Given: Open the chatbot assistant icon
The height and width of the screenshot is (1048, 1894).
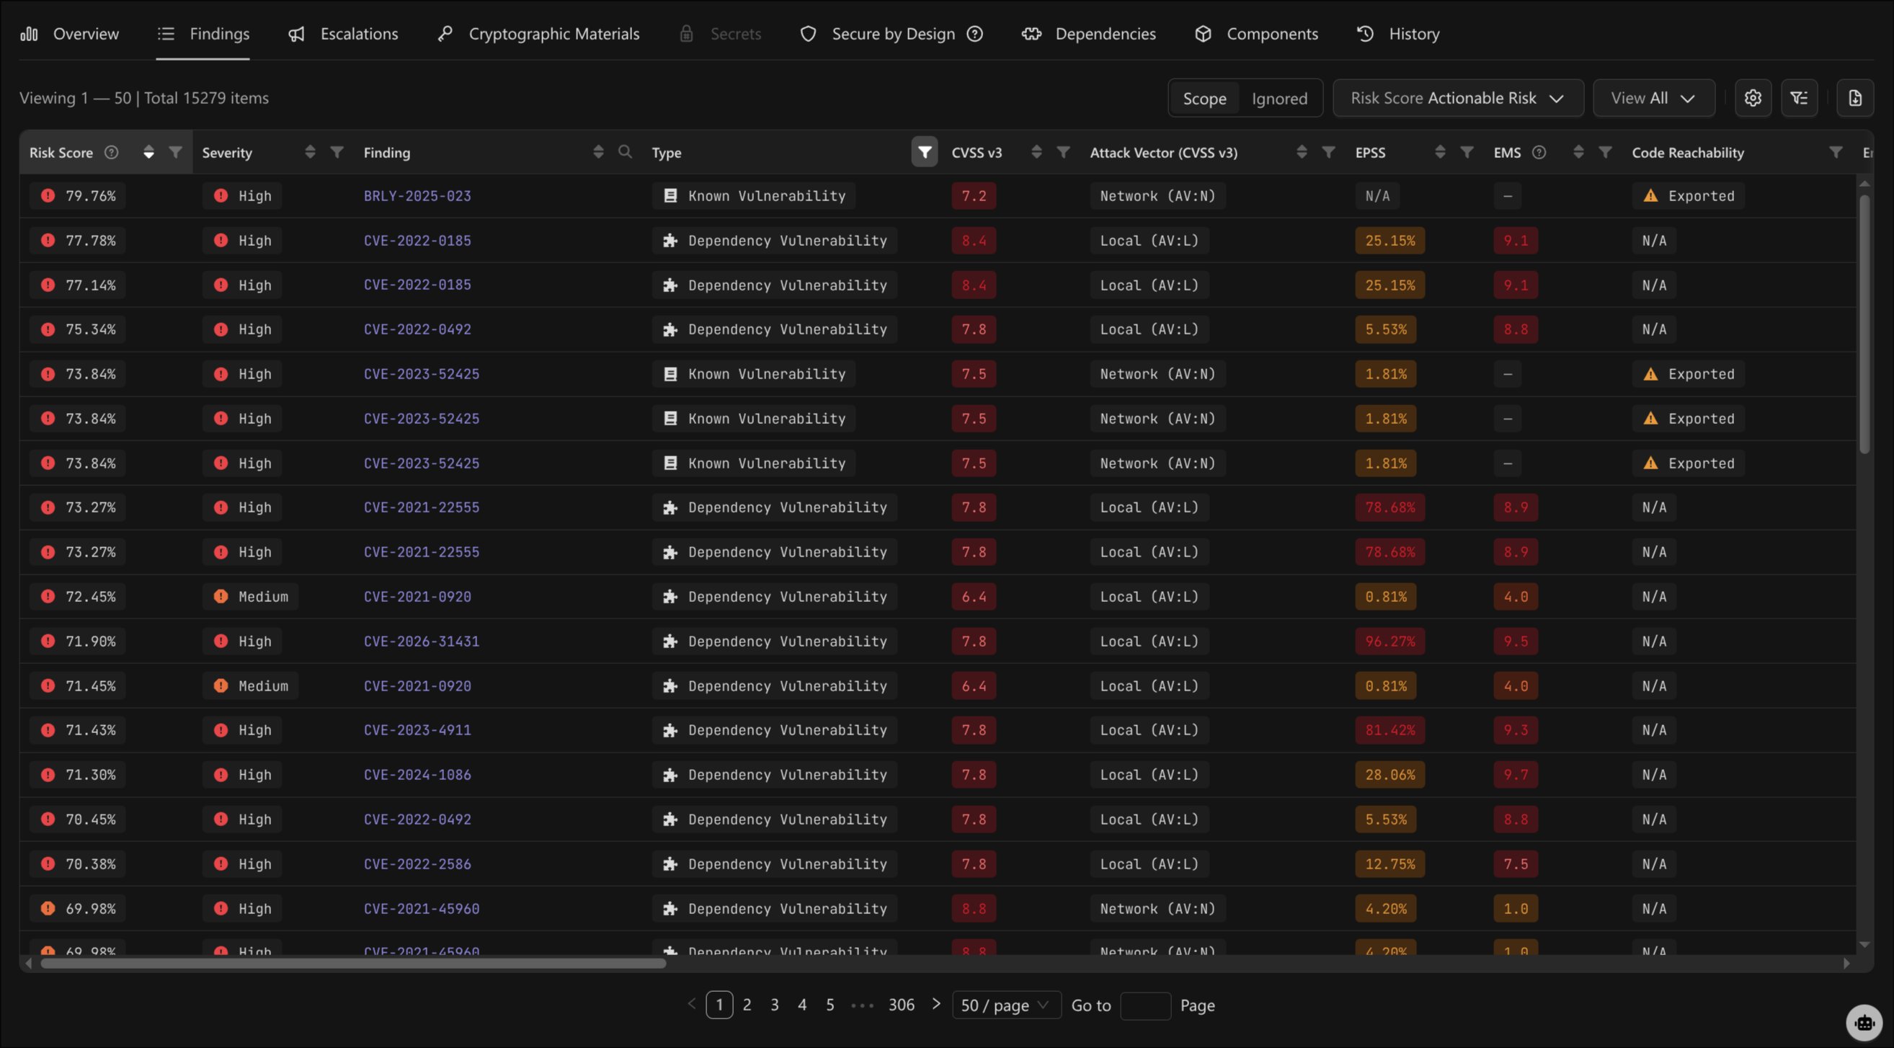Looking at the screenshot, I should click(1864, 1022).
